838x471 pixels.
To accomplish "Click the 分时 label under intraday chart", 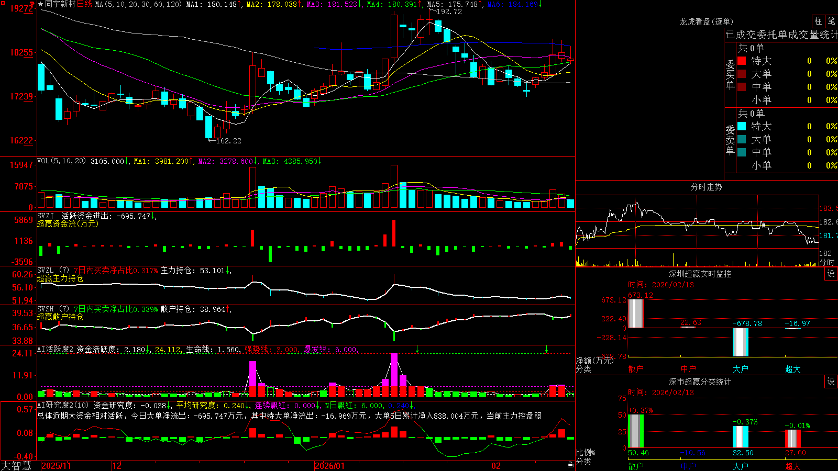I will pyautogui.click(x=827, y=262).
